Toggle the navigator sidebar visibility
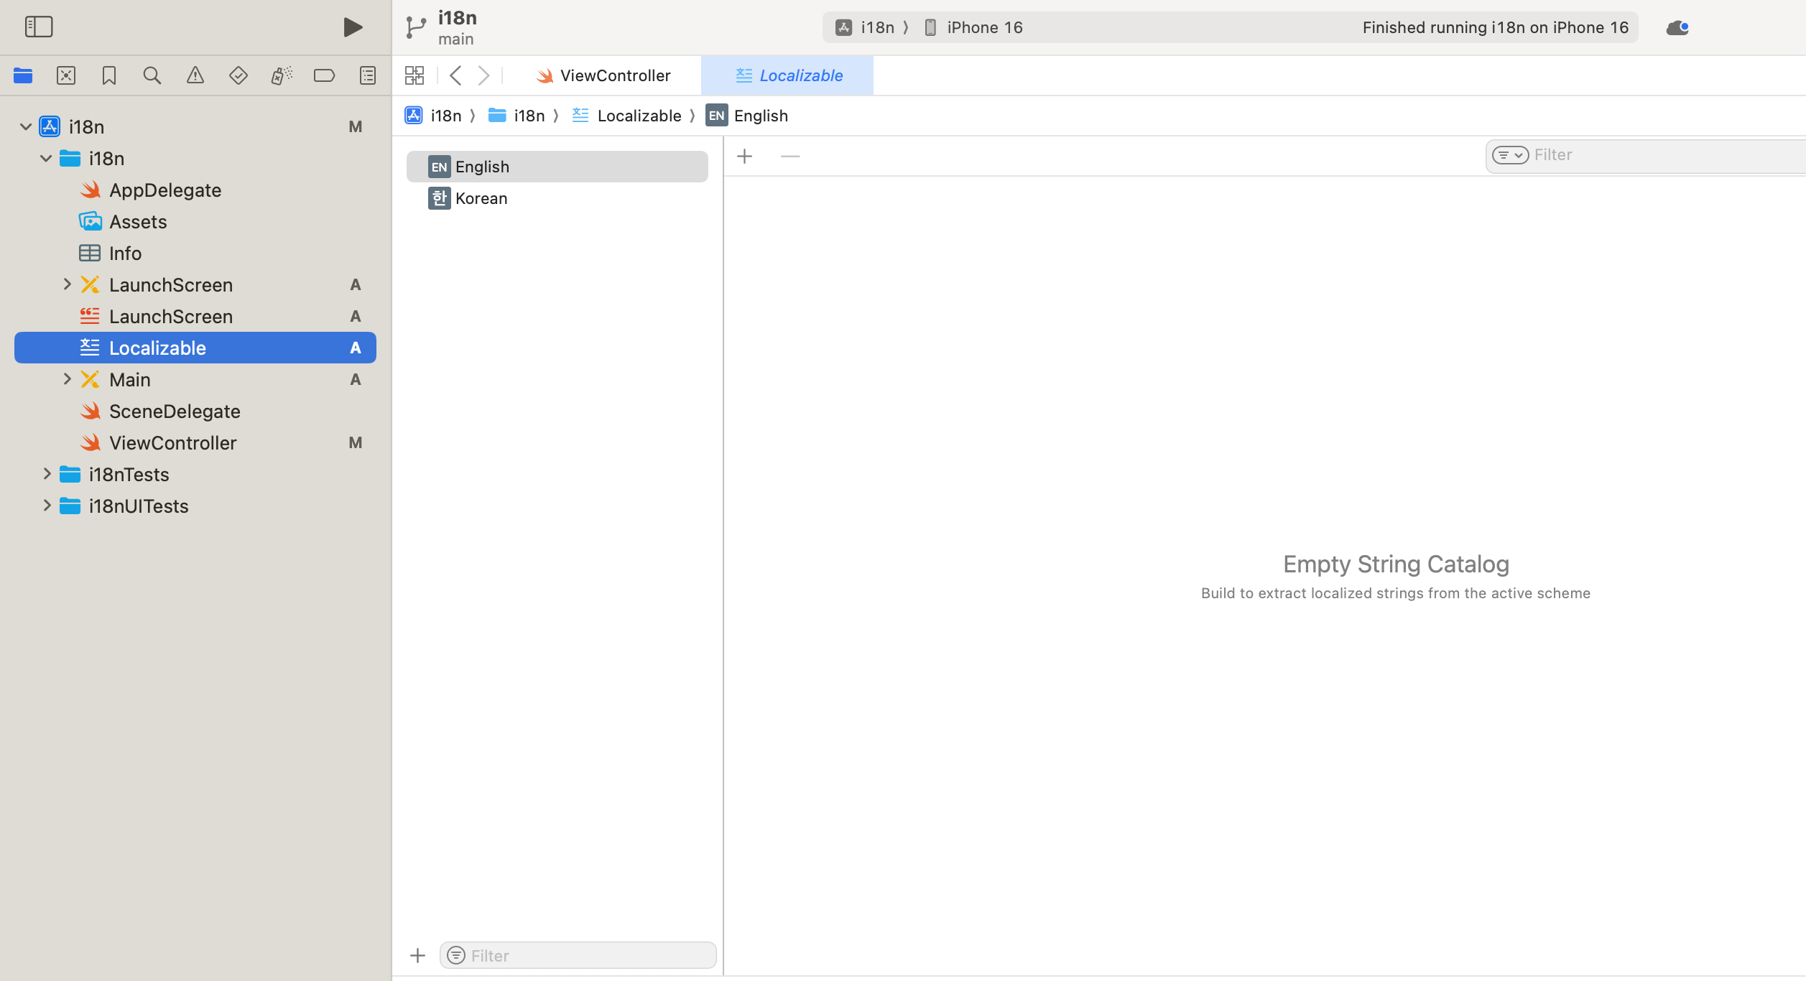Viewport: 1806px width, 981px height. coord(39,27)
